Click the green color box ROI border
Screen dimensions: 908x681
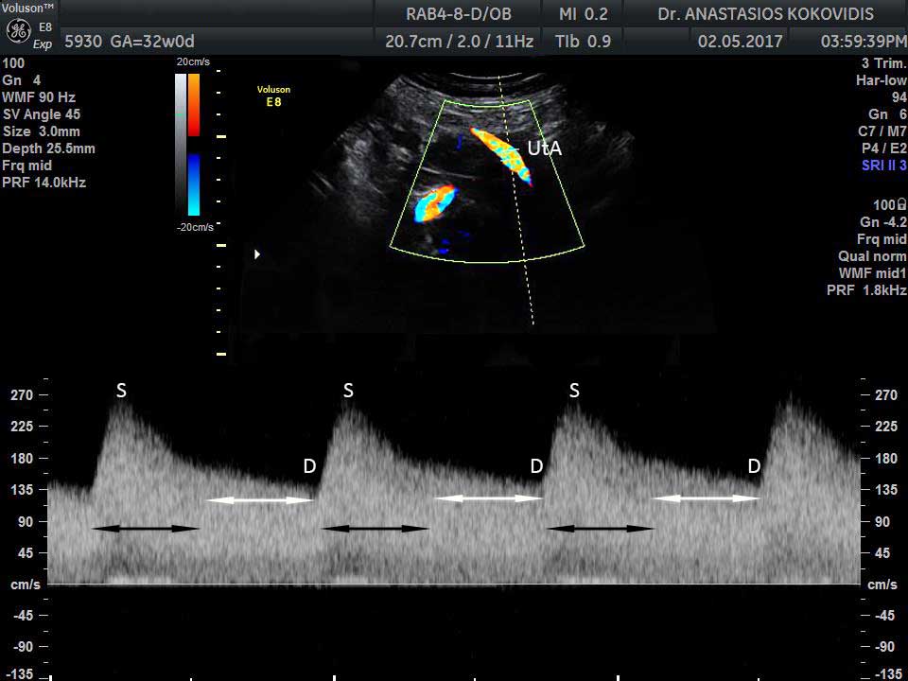point(487,182)
